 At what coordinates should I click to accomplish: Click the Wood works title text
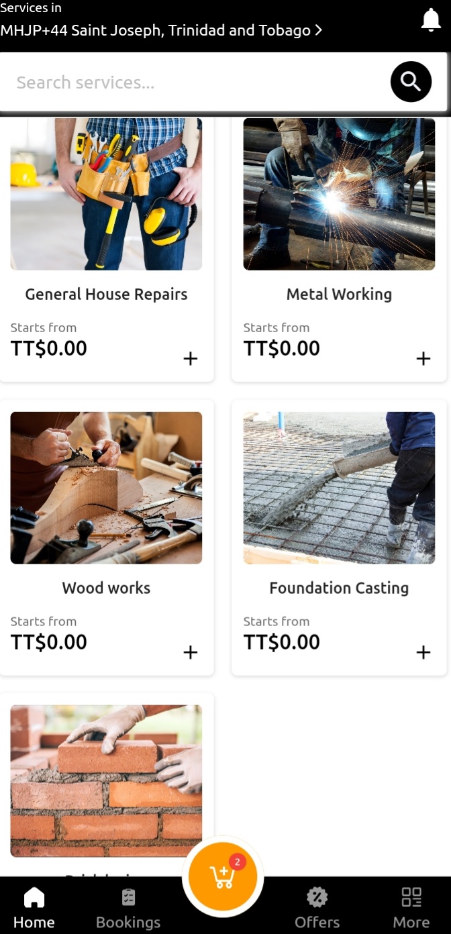tap(106, 588)
